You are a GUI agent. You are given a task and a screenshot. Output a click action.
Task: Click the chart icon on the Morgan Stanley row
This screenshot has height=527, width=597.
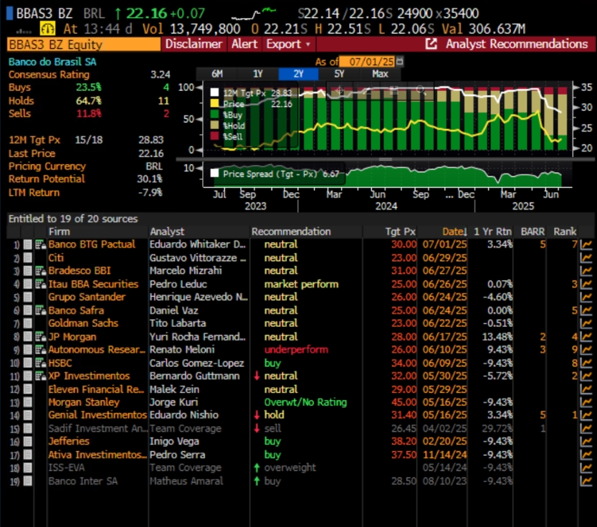586,402
